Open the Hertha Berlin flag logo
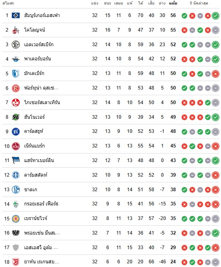221x267 pixels. (16, 160)
